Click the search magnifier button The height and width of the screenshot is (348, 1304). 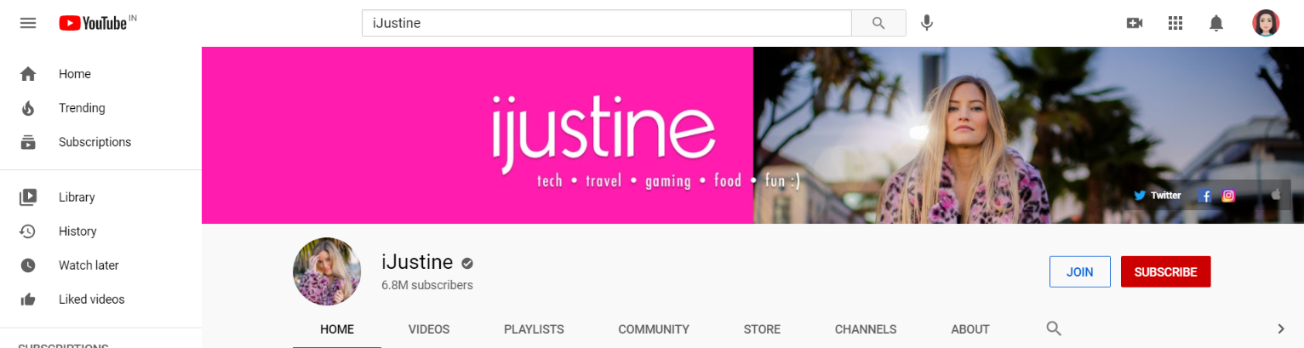879,23
